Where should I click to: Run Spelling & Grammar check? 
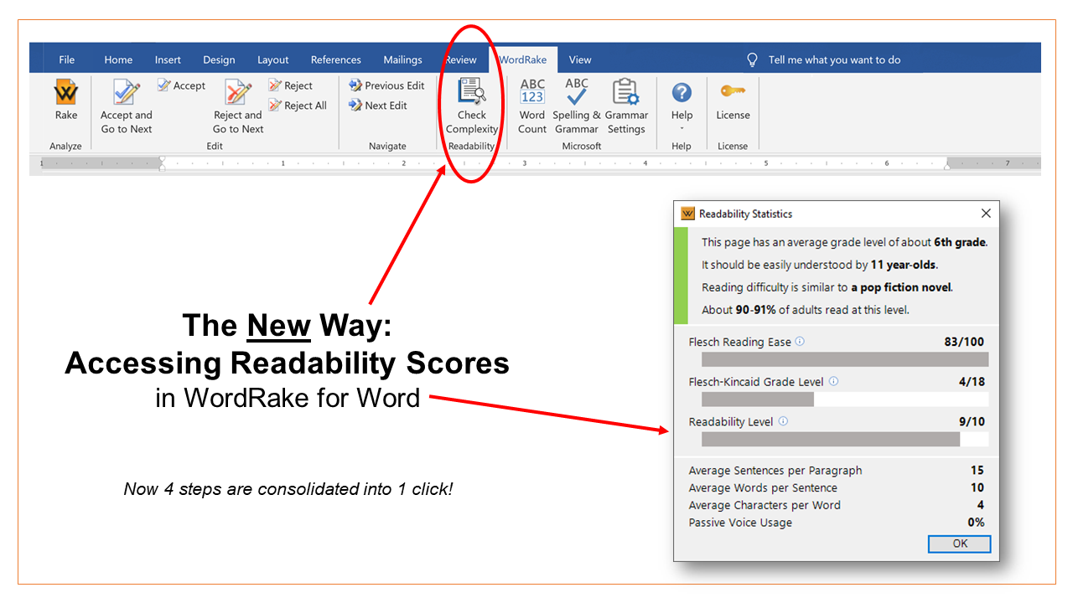[577, 106]
